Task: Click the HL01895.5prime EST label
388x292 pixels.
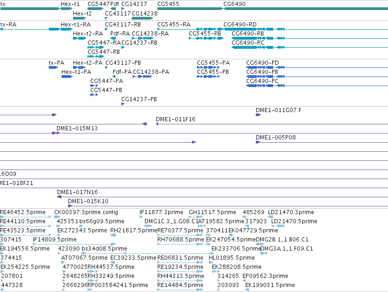Action: (x=232, y=258)
